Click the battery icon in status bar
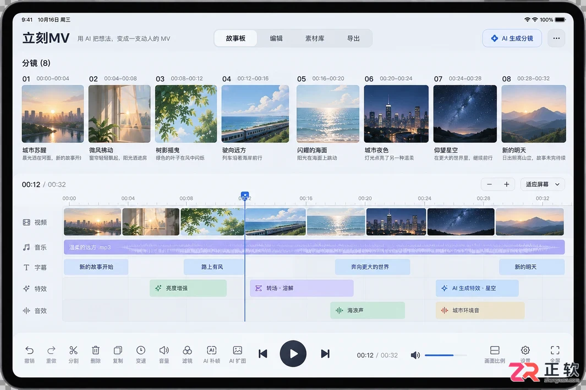The image size is (586, 390). coord(560,19)
